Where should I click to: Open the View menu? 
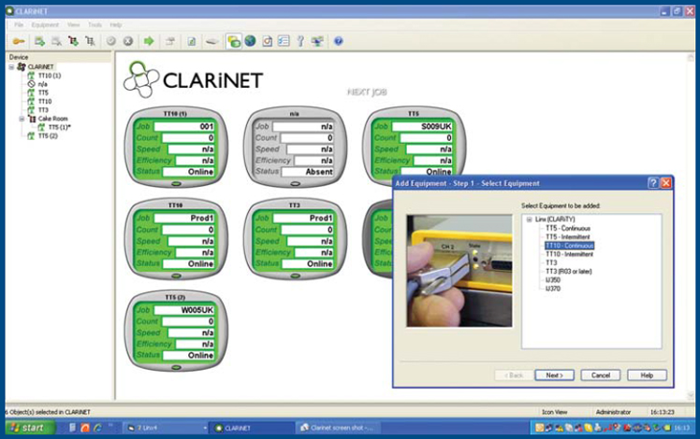pyautogui.click(x=73, y=25)
